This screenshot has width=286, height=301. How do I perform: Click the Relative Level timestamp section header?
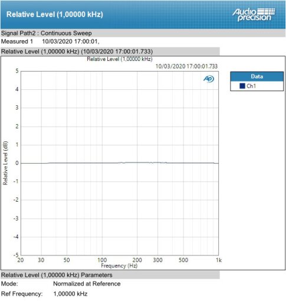pyautogui.click(x=110, y=51)
